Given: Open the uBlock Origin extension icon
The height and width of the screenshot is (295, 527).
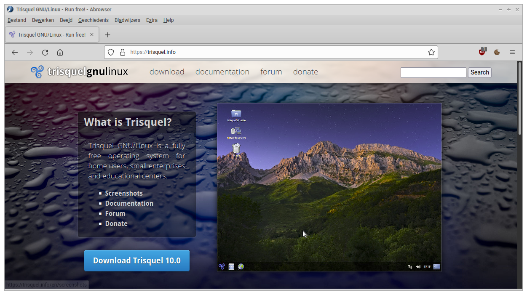Looking at the screenshot, I should point(482,52).
